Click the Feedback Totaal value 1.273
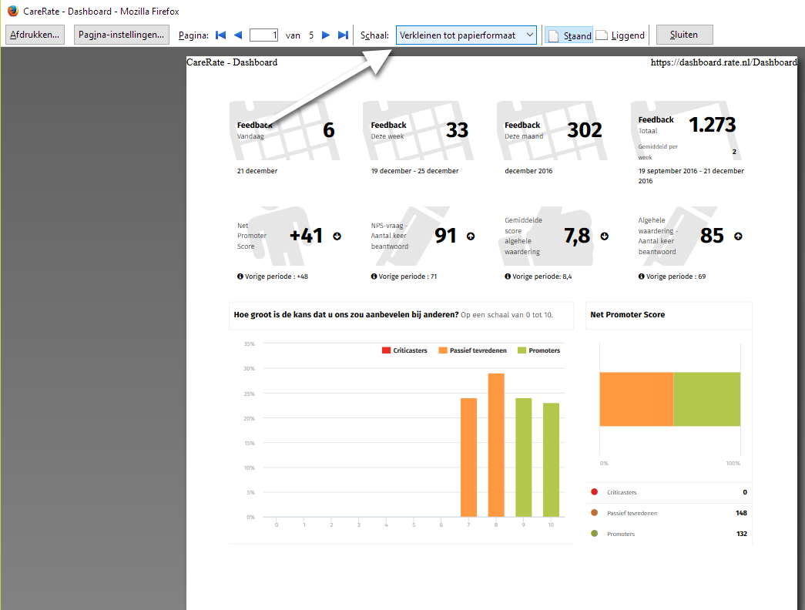This screenshot has height=610, width=805. pyautogui.click(x=712, y=125)
